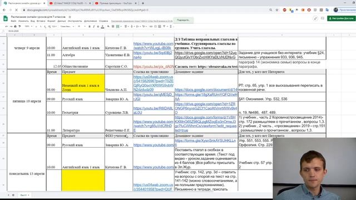Open the borders tool
This screenshot has width=356, height=200.
(x=113, y=27)
